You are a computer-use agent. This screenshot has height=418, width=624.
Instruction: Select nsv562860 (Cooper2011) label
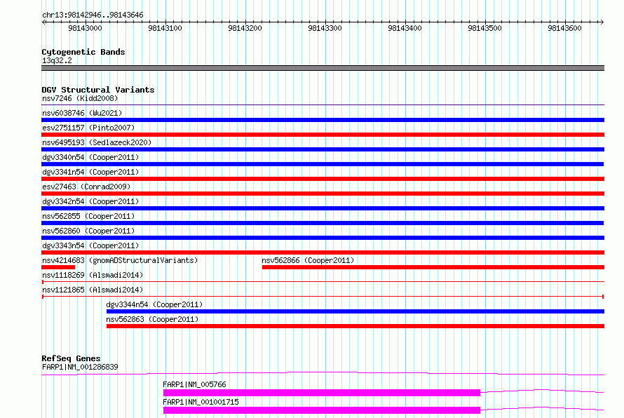88,231
